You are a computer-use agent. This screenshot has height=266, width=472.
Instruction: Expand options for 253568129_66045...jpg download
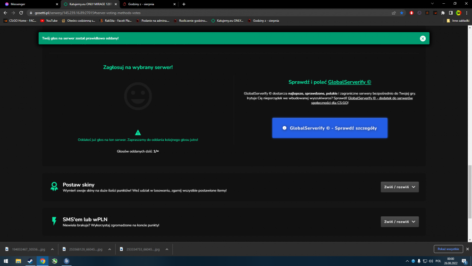coord(110,249)
